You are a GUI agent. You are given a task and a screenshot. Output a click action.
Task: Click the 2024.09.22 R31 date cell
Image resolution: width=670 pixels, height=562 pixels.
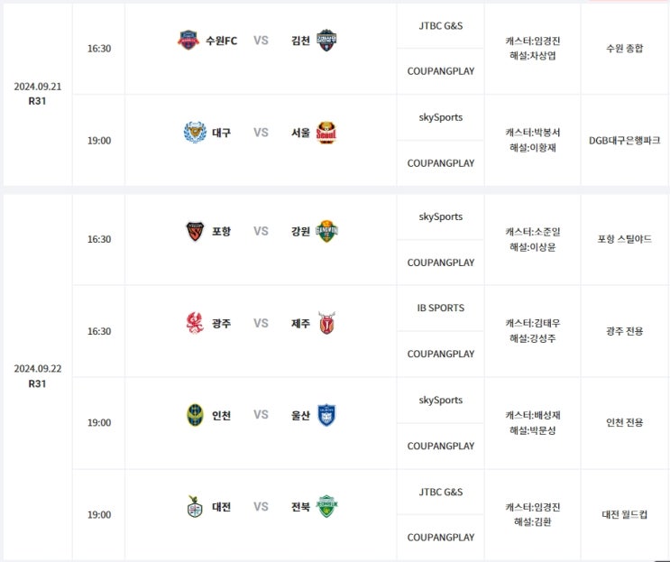(38, 375)
